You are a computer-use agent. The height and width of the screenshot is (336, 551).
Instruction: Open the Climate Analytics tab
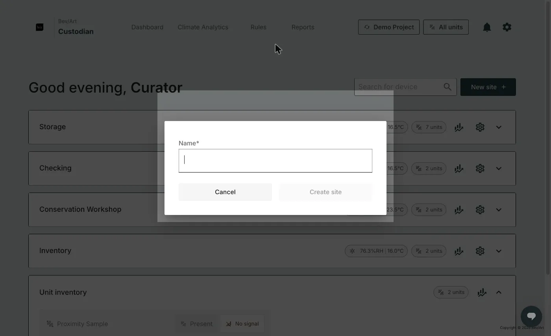203,27
